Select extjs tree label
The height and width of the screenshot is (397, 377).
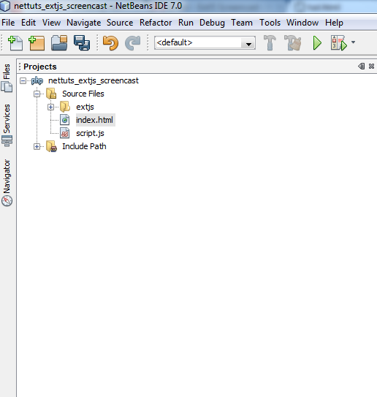click(x=85, y=107)
